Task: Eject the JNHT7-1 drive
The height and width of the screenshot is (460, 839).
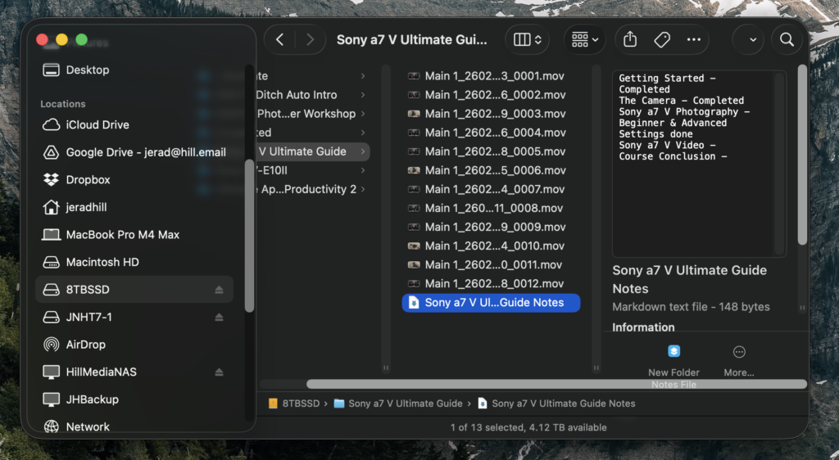Action: pos(219,317)
